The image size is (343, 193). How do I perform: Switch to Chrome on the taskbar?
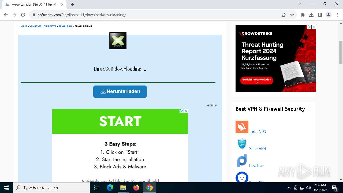pos(150,188)
